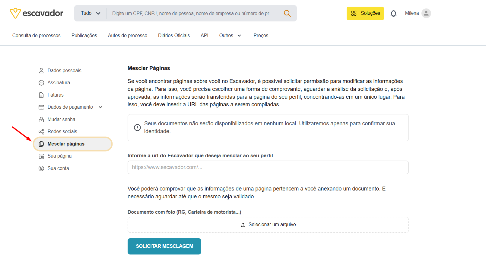Open Autos do processo
Screen dimensions: 486x256
pyautogui.click(x=128, y=36)
